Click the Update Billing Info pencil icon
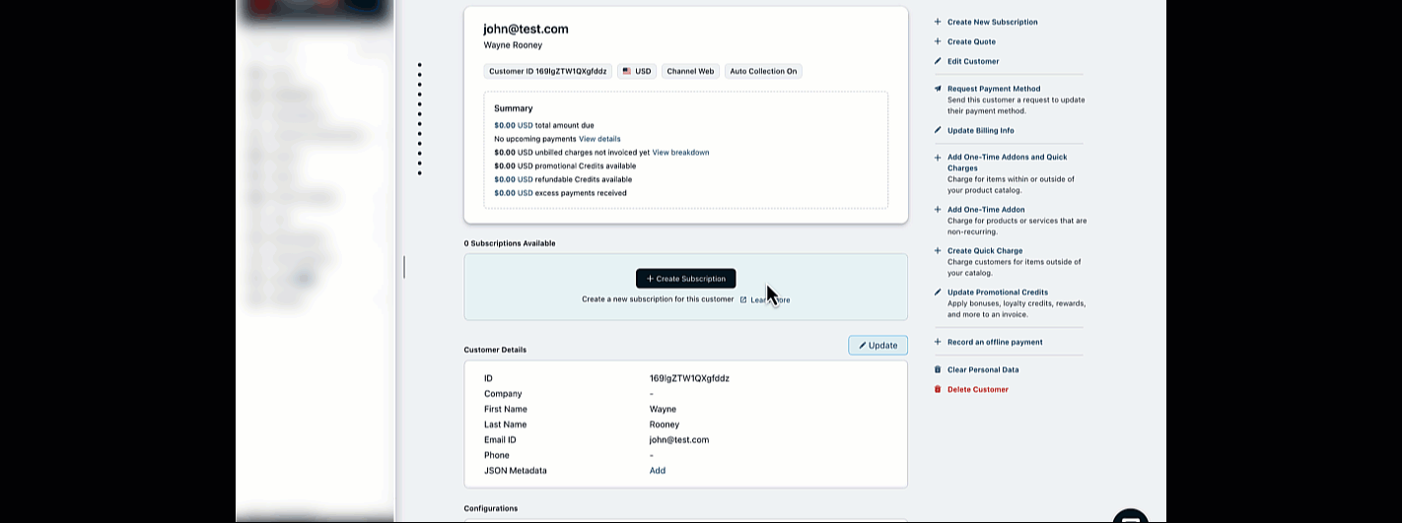Viewport: 1402px width, 523px height. click(938, 130)
